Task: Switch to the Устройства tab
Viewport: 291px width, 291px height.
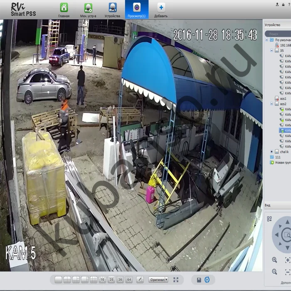Action: tap(112, 10)
